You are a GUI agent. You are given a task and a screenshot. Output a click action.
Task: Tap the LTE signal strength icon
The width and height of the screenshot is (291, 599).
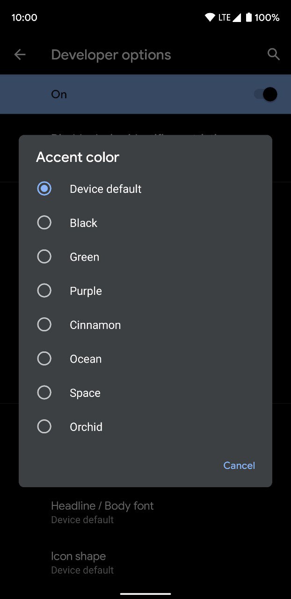point(237,18)
